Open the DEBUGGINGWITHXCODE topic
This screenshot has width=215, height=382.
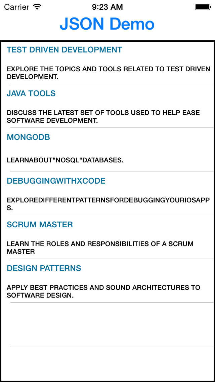tap(56, 181)
